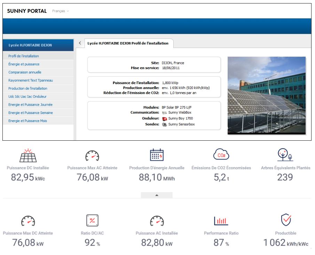
Task: Click the 239 equivalent trees value
Action: (285, 177)
